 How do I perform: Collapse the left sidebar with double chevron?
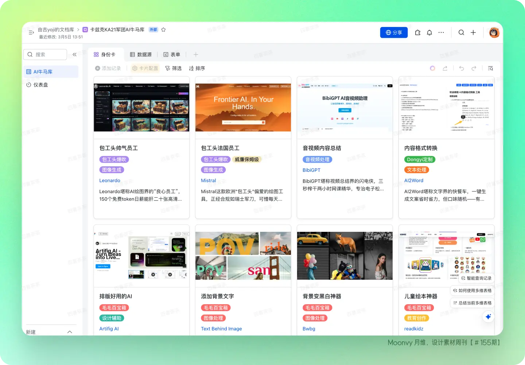tap(74, 55)
